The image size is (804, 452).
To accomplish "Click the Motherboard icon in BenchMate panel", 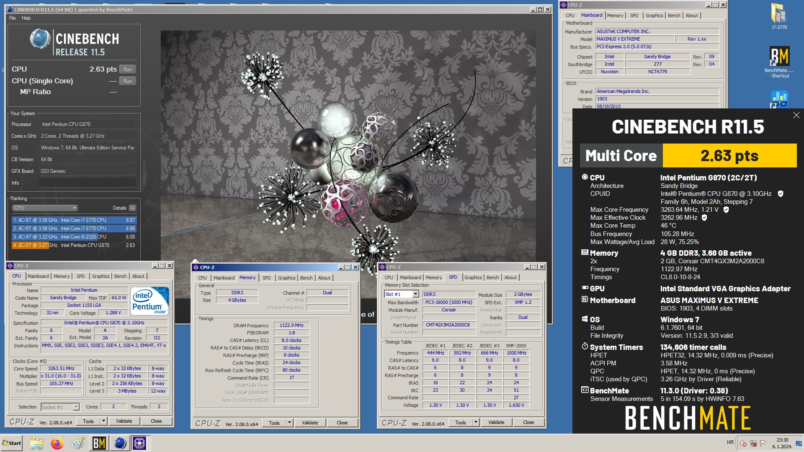I will click(x=585, y=300).
